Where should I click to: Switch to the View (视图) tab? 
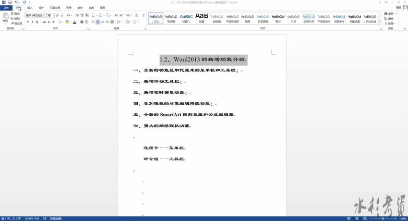(103, 8)
